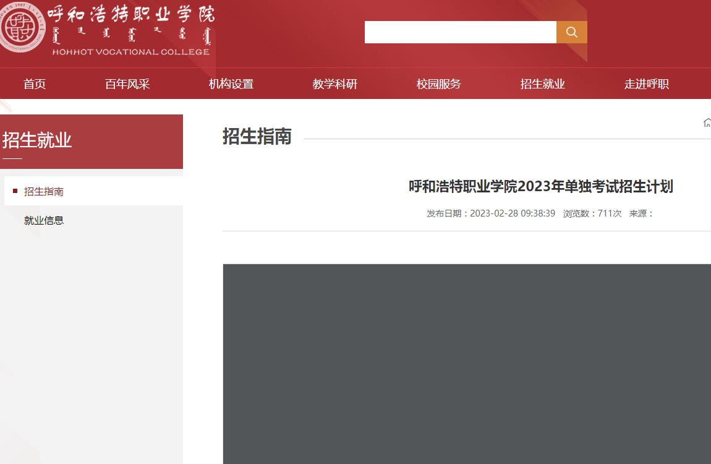Image resolution: width=711 pixels, height=464 pixels.
Task: Open the 走进呼职 nav menu
Action: click(x=647, y=84)
